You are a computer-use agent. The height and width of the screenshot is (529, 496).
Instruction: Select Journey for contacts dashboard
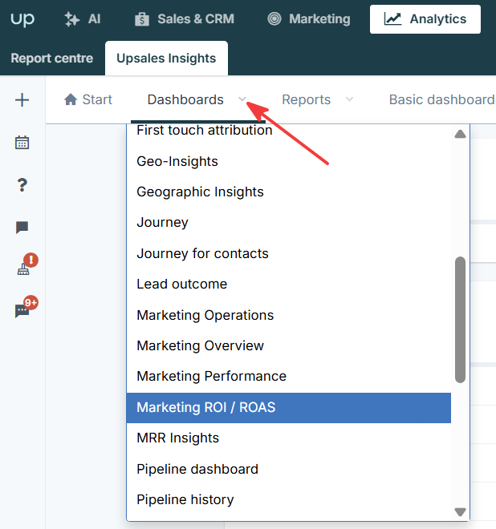pyautogui.click(x=289, y=253)
